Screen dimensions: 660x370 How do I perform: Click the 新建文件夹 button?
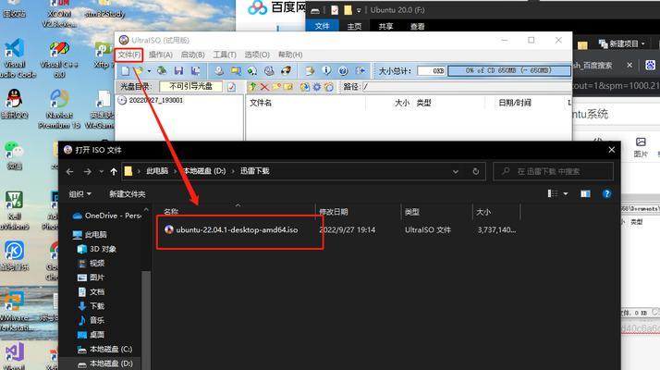click(128, 194)
